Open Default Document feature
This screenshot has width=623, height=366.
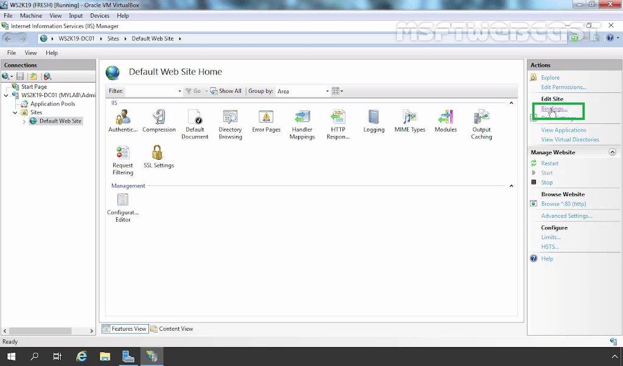(195, 124)
